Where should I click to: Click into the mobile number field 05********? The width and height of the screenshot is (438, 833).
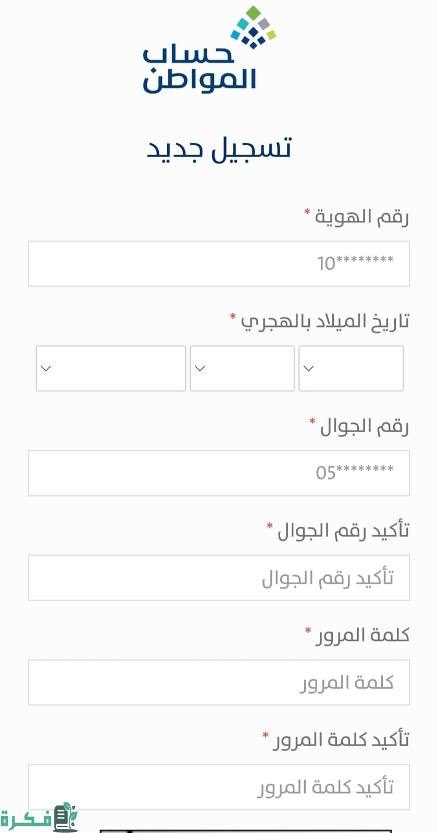coord(219,473)
